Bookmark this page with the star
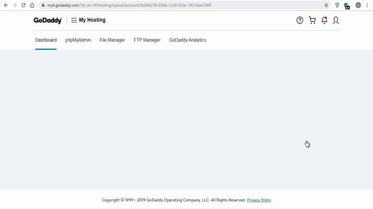The image size is (373, 209). (326, 5)
